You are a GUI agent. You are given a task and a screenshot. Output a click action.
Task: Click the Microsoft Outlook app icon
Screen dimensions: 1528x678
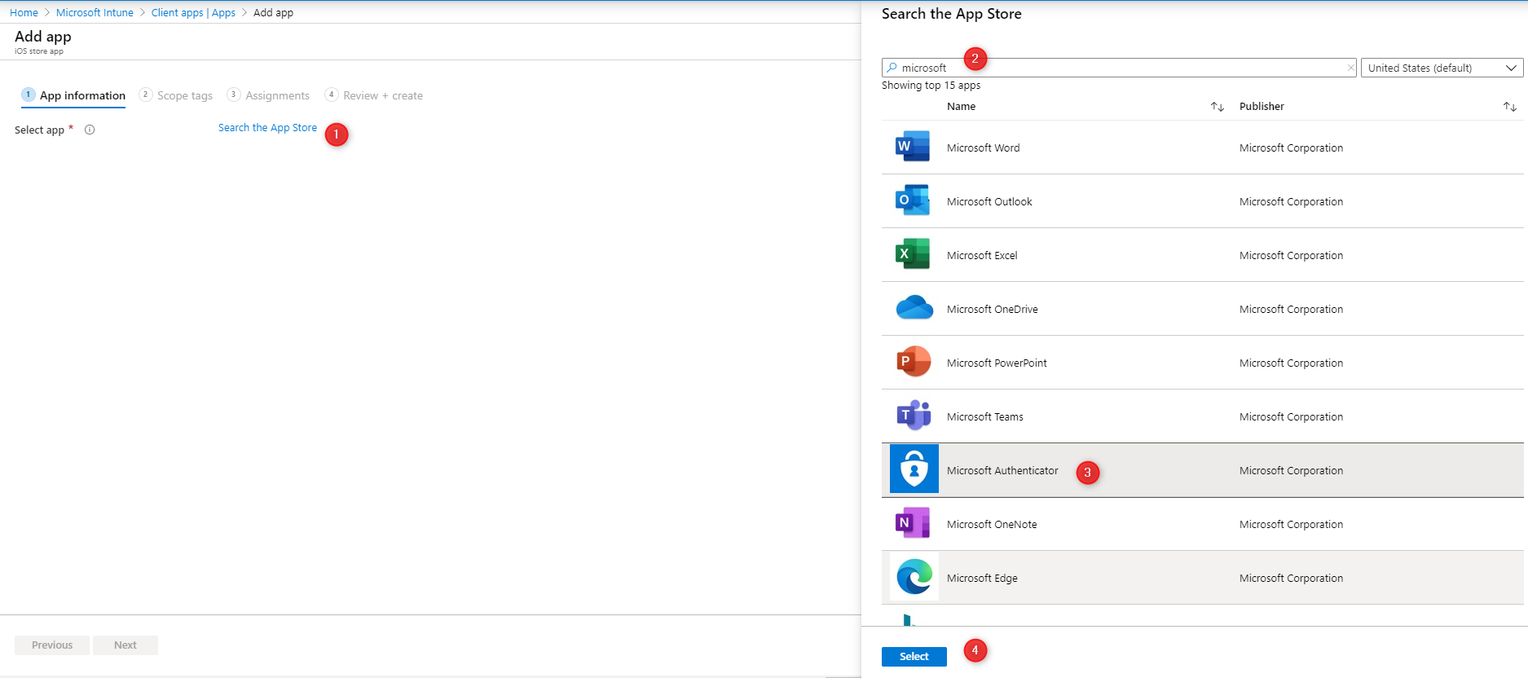(913, 200)
